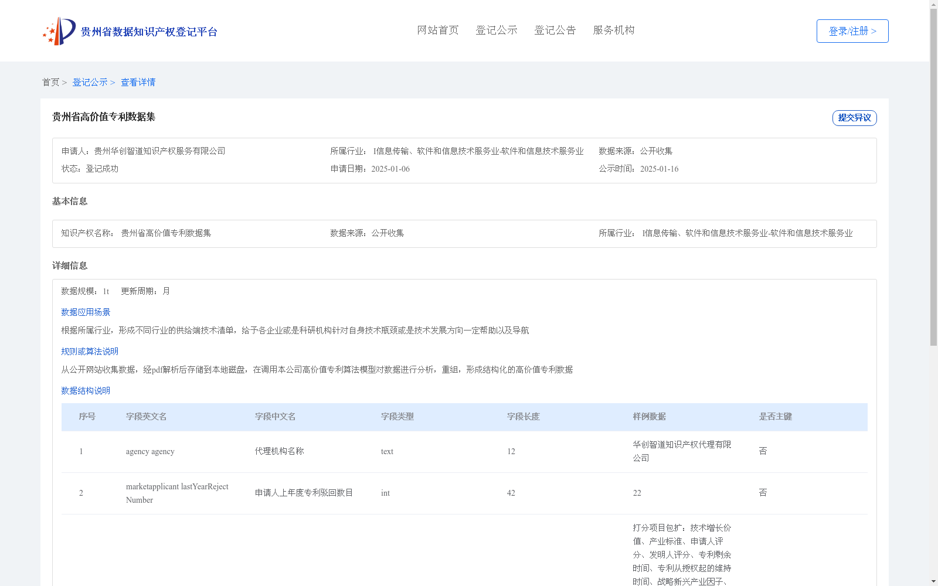Click status value 登记成功
The image size is (938, 586).
pos(102,169)
